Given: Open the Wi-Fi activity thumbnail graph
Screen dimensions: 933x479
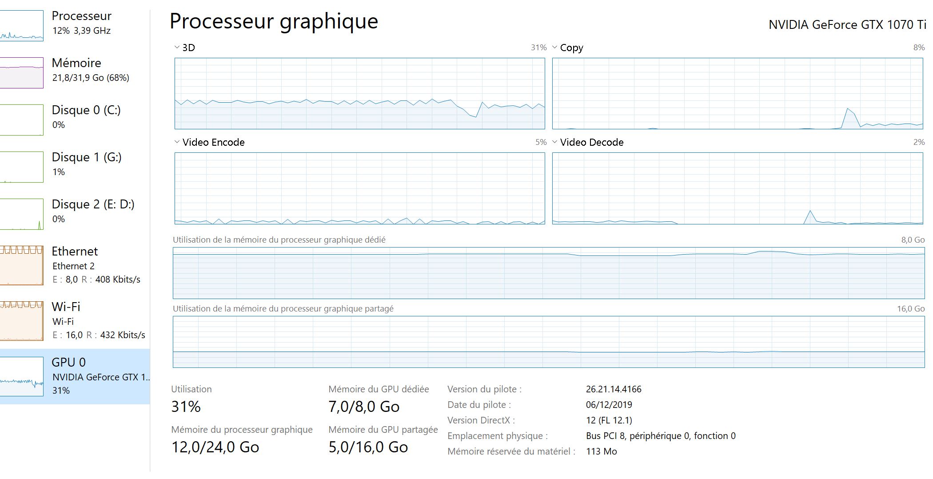Looking at the screenshot, I should click(x=21, y=321).
